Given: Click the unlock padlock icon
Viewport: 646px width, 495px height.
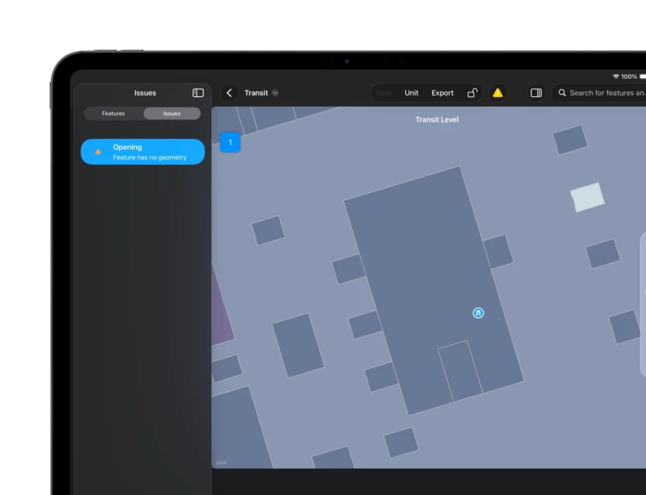Looking at the screenshot, I should 472,93.
